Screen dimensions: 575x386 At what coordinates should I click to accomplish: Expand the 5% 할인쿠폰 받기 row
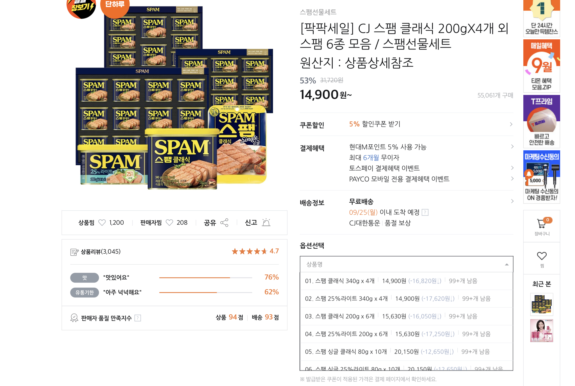(x=406, y=124)
